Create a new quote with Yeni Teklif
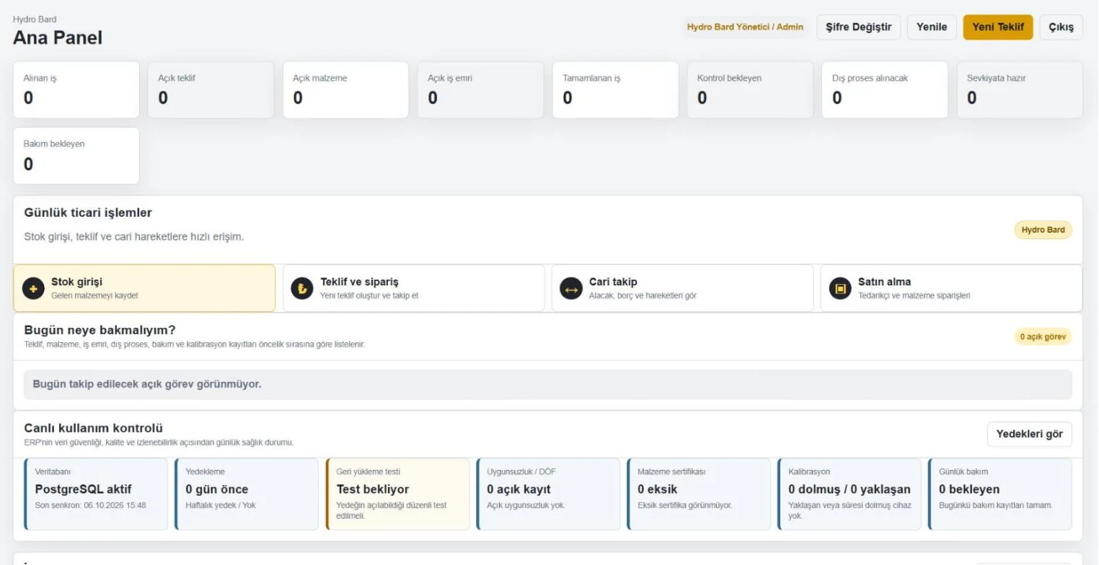Screen dimensions: 1099x565 pyautogui.click(x=998, y=27)
